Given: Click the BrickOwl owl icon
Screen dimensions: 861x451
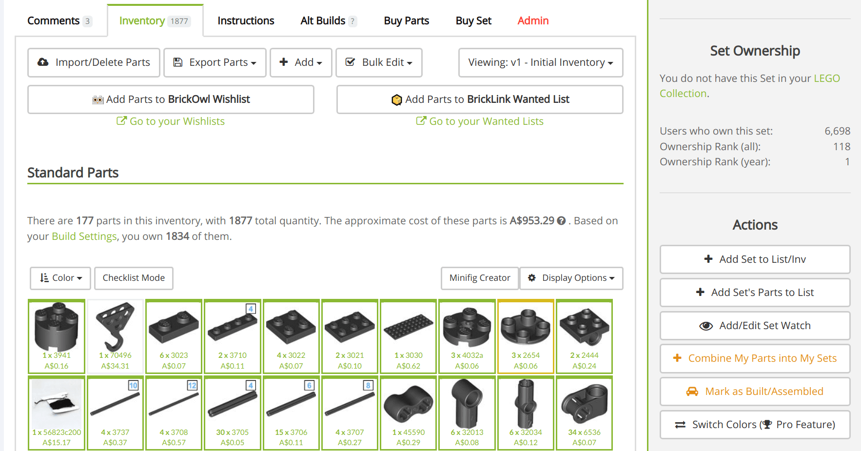Looking at the screenshot, I should [98, 100].
